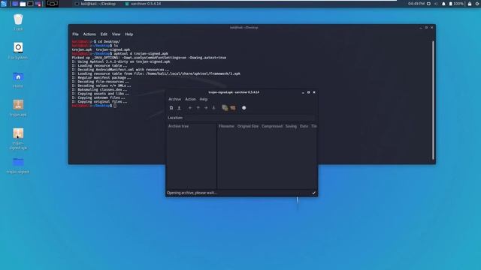This screenshot has width=481, height=270.
Task: Open the File menu in the terminal
Action: click(75, 34)
